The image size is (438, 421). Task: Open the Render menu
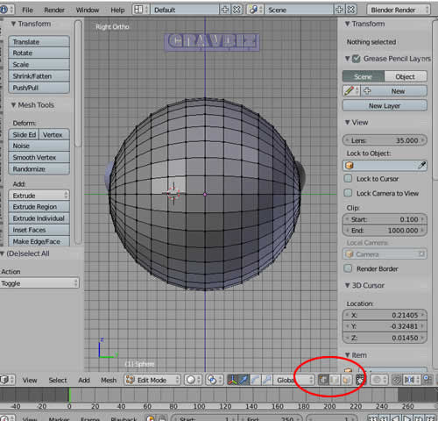pos(54,10)
